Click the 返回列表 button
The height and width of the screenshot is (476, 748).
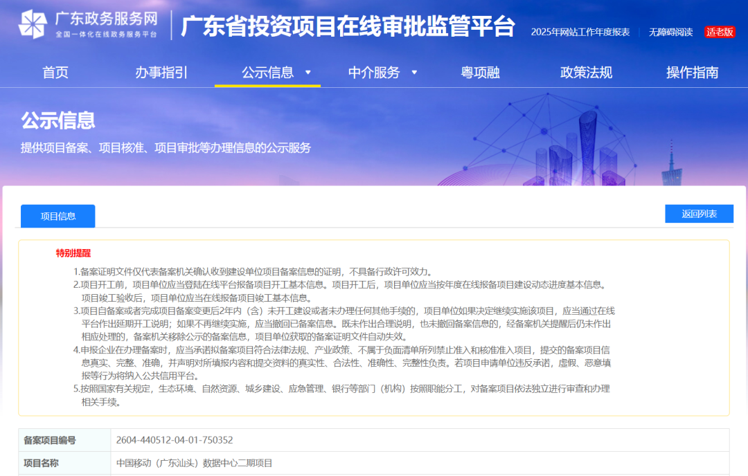point(700,214)
